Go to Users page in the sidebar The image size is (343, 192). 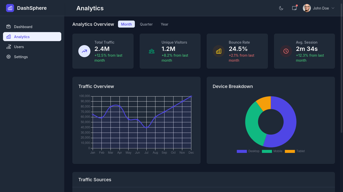32,47
